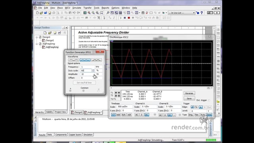
Task: Toggle the AdjFreqAmp project checkbox
Action: (x=40, y=44)
